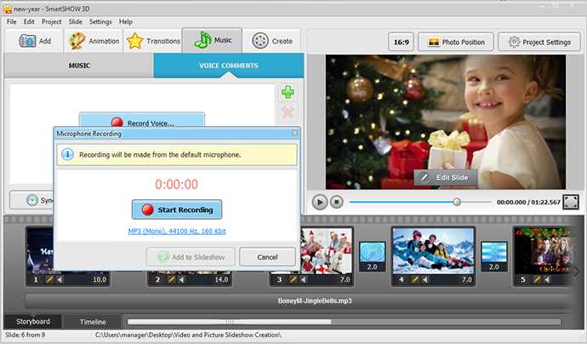This screenshot has height=344, width=587.
Task: Click slide 2 duration value 14.0
Action: click(221, 279)
